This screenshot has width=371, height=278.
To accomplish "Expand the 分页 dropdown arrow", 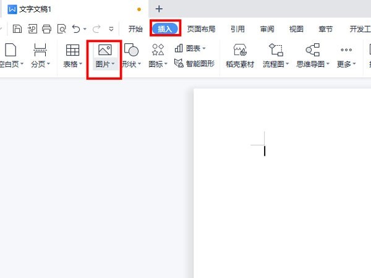I will point(48,64).
